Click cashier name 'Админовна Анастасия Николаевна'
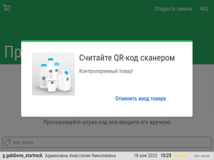 pos(80,156)
